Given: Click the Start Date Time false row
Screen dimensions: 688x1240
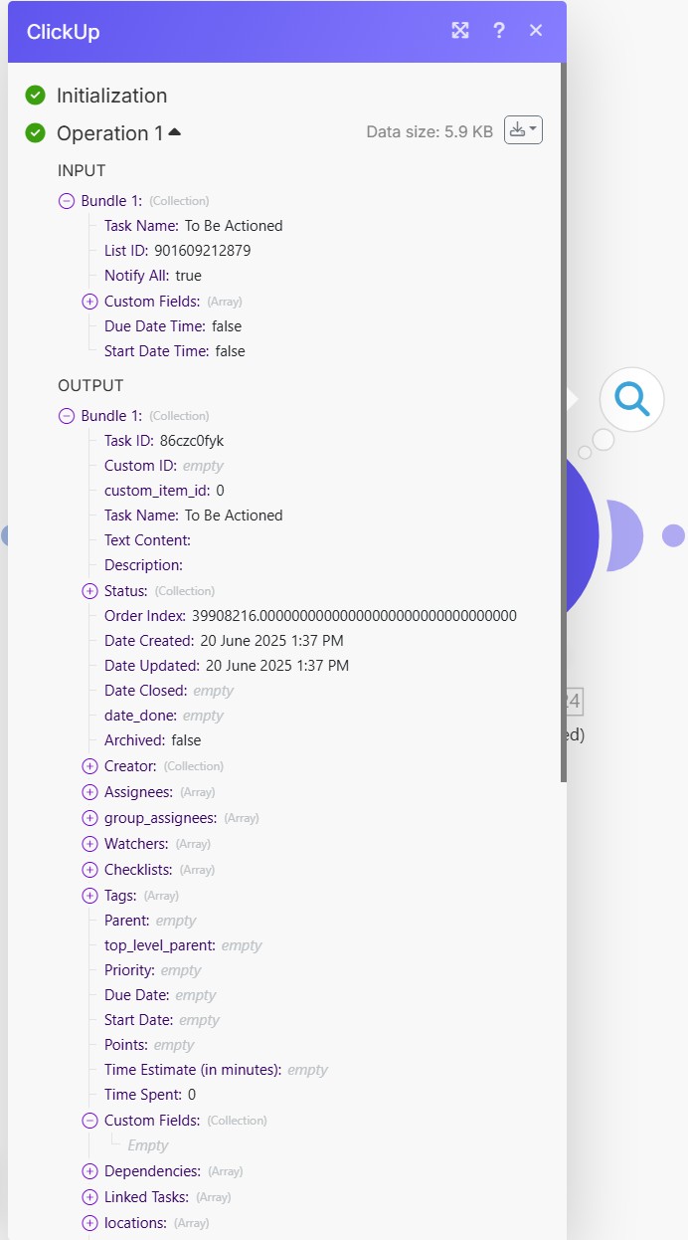Looking at the screenshot, I should click(x=175, y=351).
